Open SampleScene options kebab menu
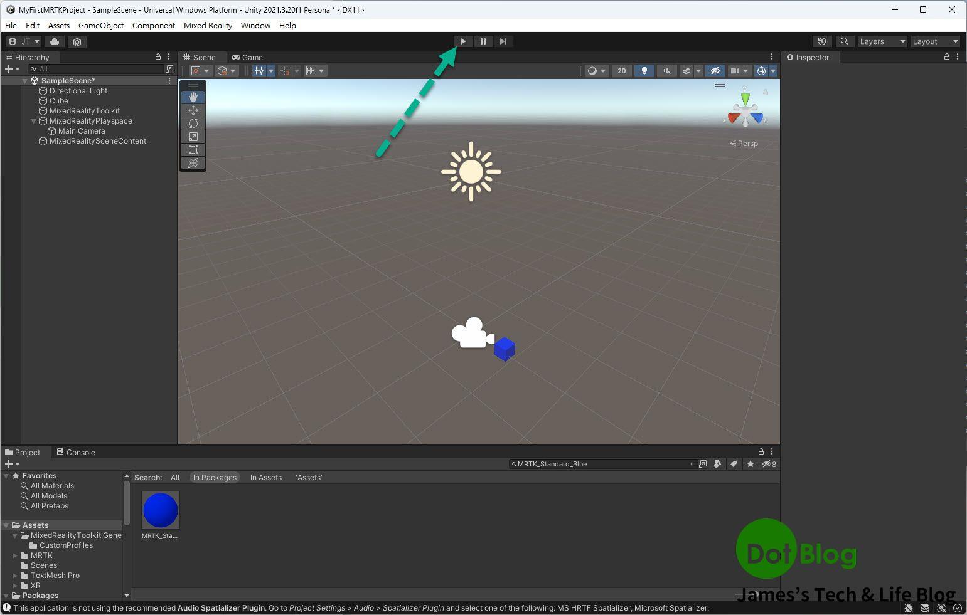 pos(169,81)
